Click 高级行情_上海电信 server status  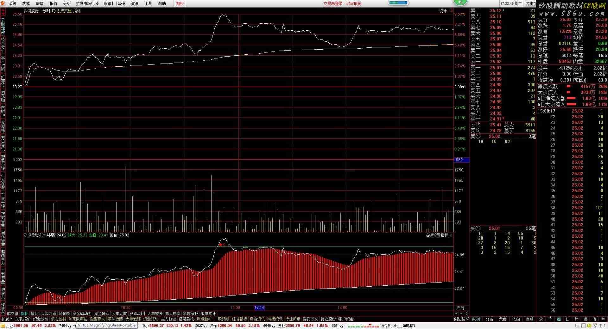pos(398,326)
